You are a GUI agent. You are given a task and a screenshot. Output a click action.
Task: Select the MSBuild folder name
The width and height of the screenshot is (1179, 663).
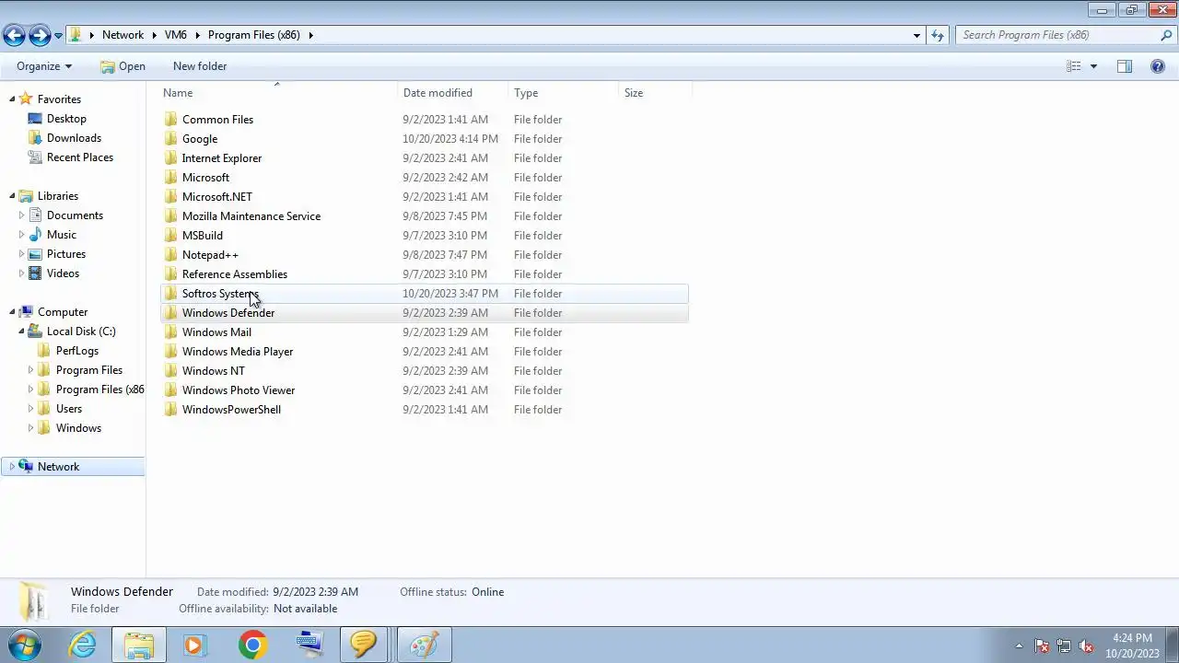click(x=203, y=236)
